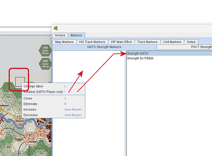Open the HQ Track Markers tab
Screen dimensions: 212x156
point(92,42)
